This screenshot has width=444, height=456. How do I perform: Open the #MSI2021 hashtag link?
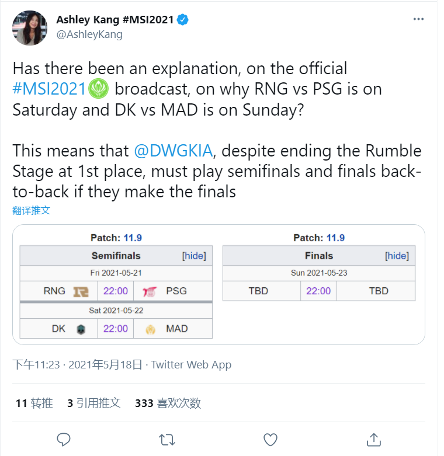click(x=49, y=89)
